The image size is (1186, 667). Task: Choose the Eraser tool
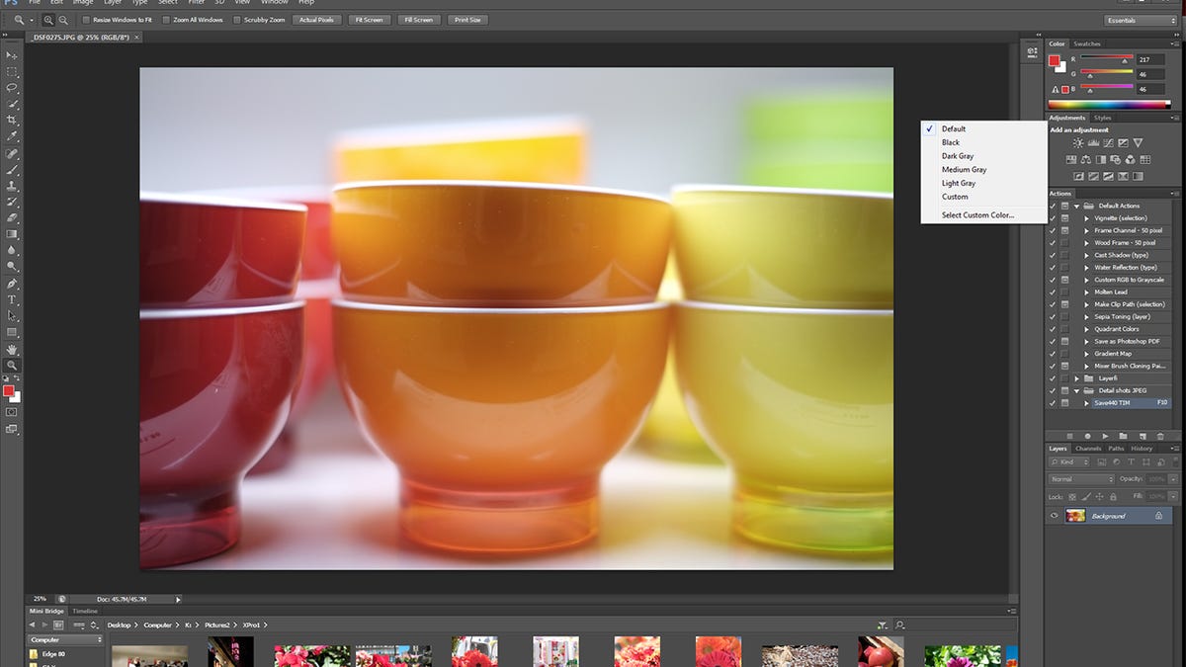(x=12, y=217)
